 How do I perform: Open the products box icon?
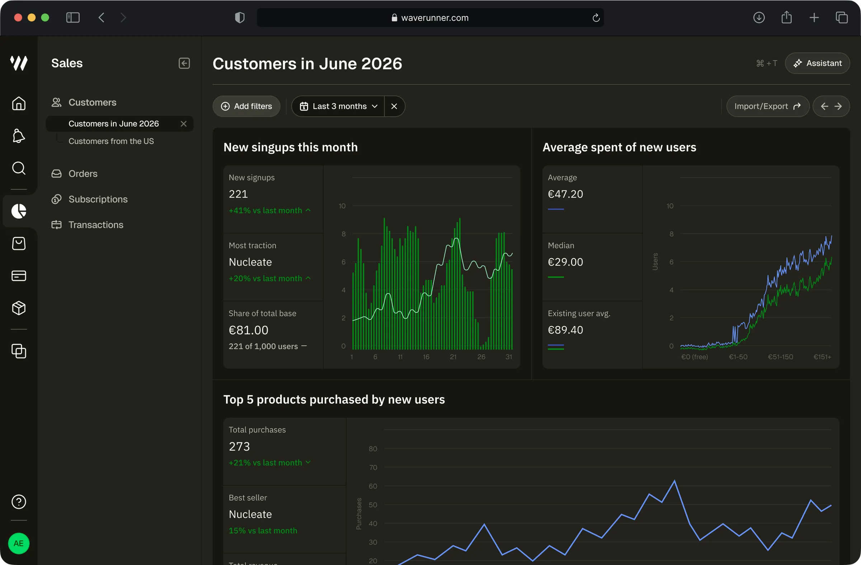pyautogui.click(x=19, y=308)
